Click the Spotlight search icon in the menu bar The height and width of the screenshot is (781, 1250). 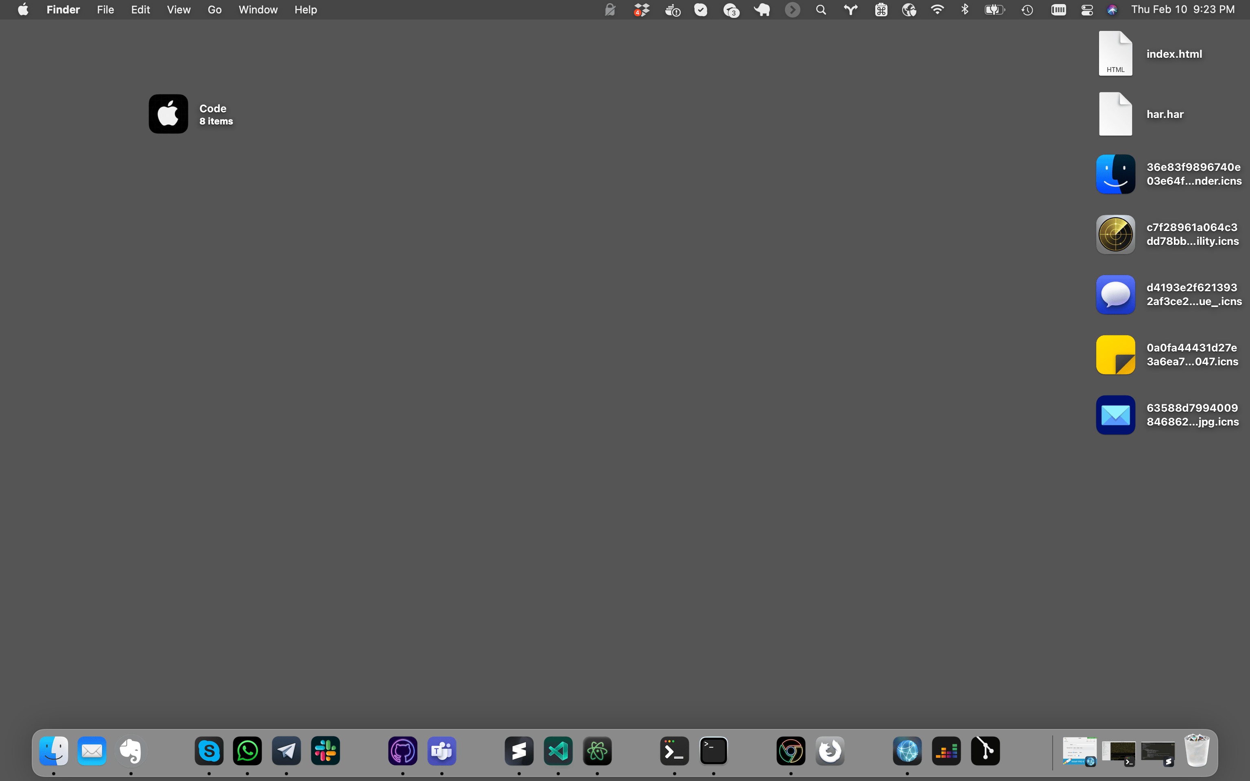[821, 9]
